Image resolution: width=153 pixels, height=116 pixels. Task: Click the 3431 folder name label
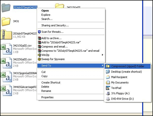16,21
